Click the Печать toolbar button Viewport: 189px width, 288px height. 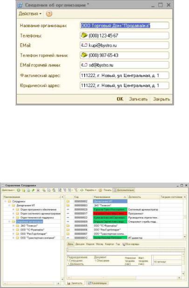(107, 190)
